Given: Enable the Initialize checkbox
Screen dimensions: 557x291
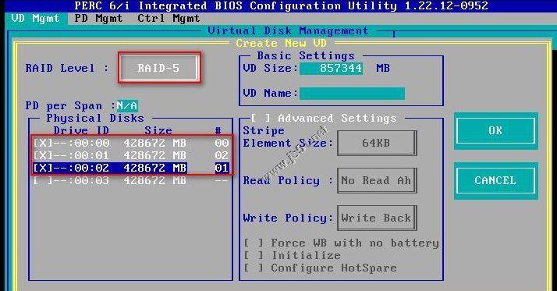Looking at the screenshot, I should point(254,255).
